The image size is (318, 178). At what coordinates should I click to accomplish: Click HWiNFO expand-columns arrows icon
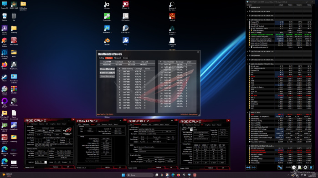pyautogui.click(x=248, y=167)
